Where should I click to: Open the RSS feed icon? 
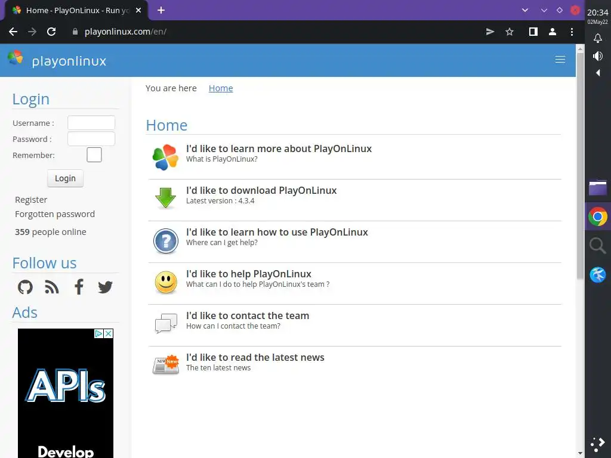(x=52, y=288)
